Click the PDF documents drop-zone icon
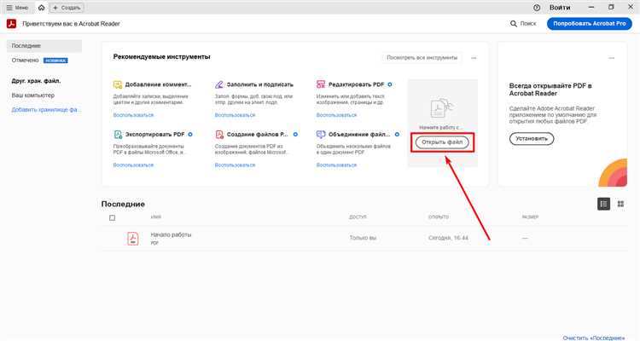This screenshot has height=341, width=640. (x=442, y=107)
